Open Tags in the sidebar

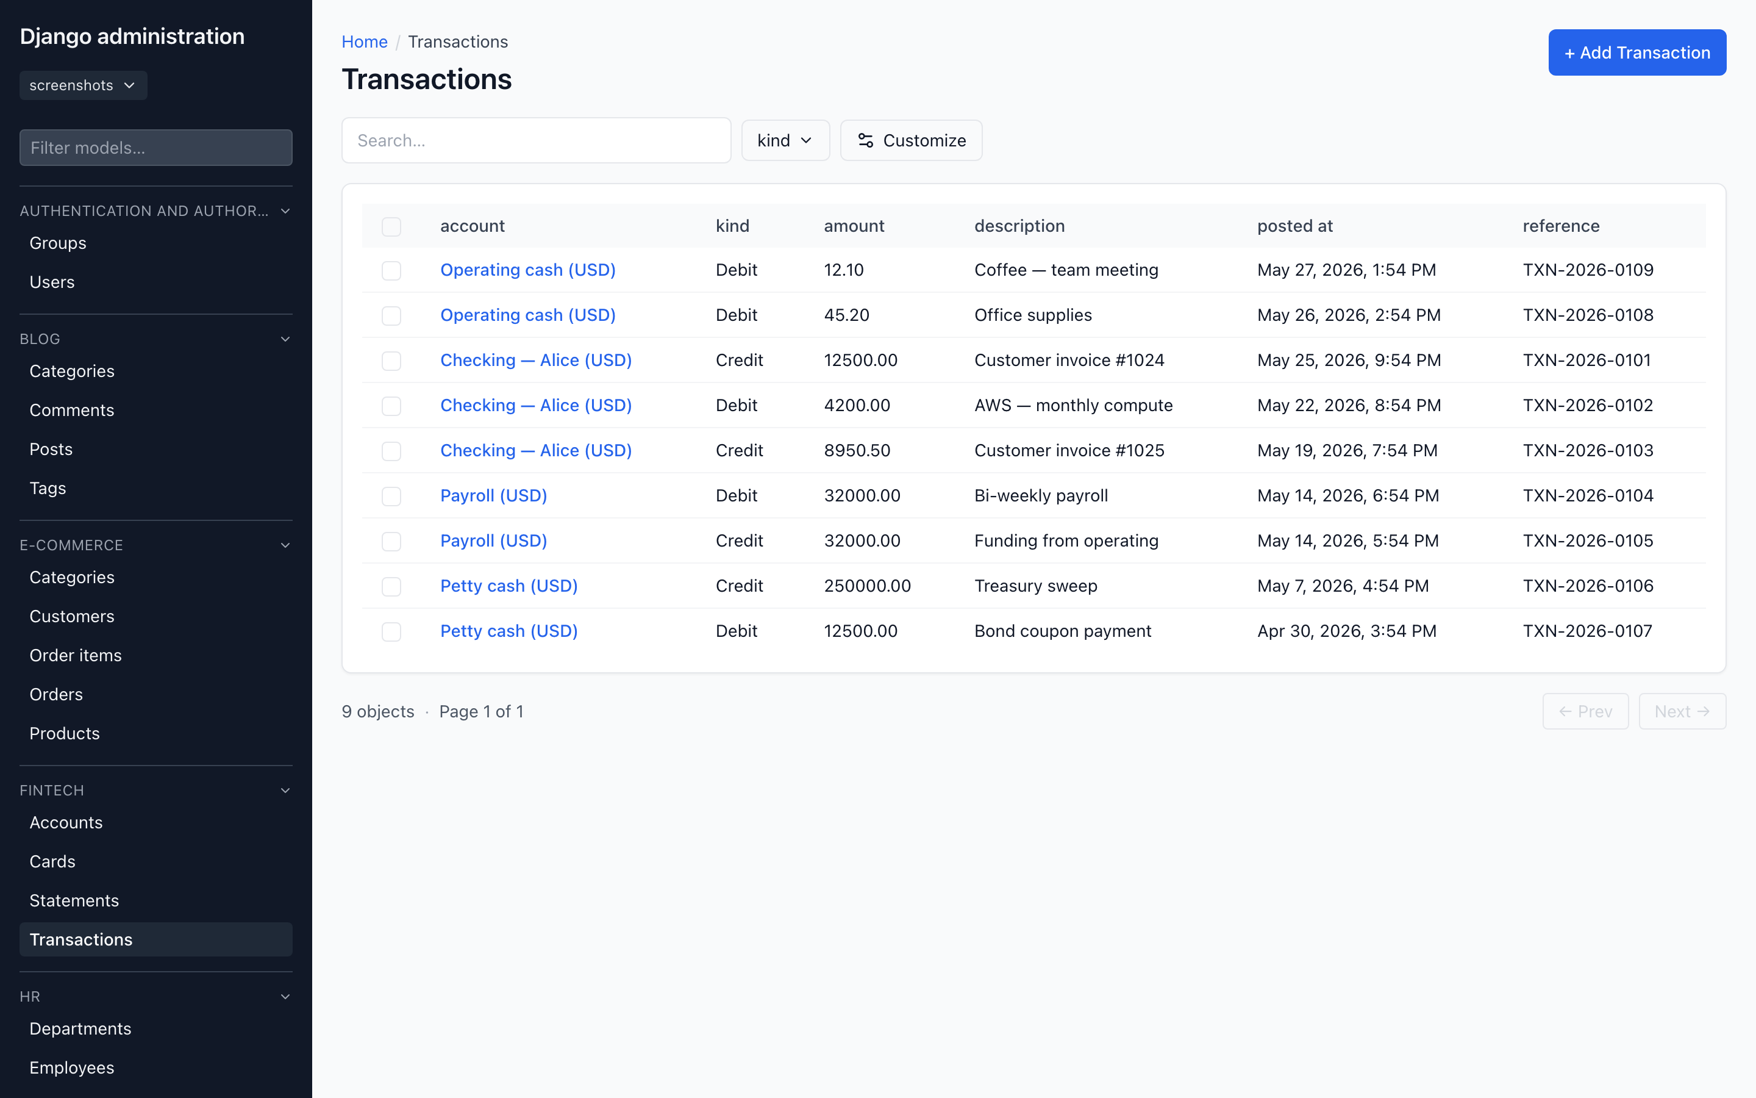pyautogui.click(x=156, y=488)
